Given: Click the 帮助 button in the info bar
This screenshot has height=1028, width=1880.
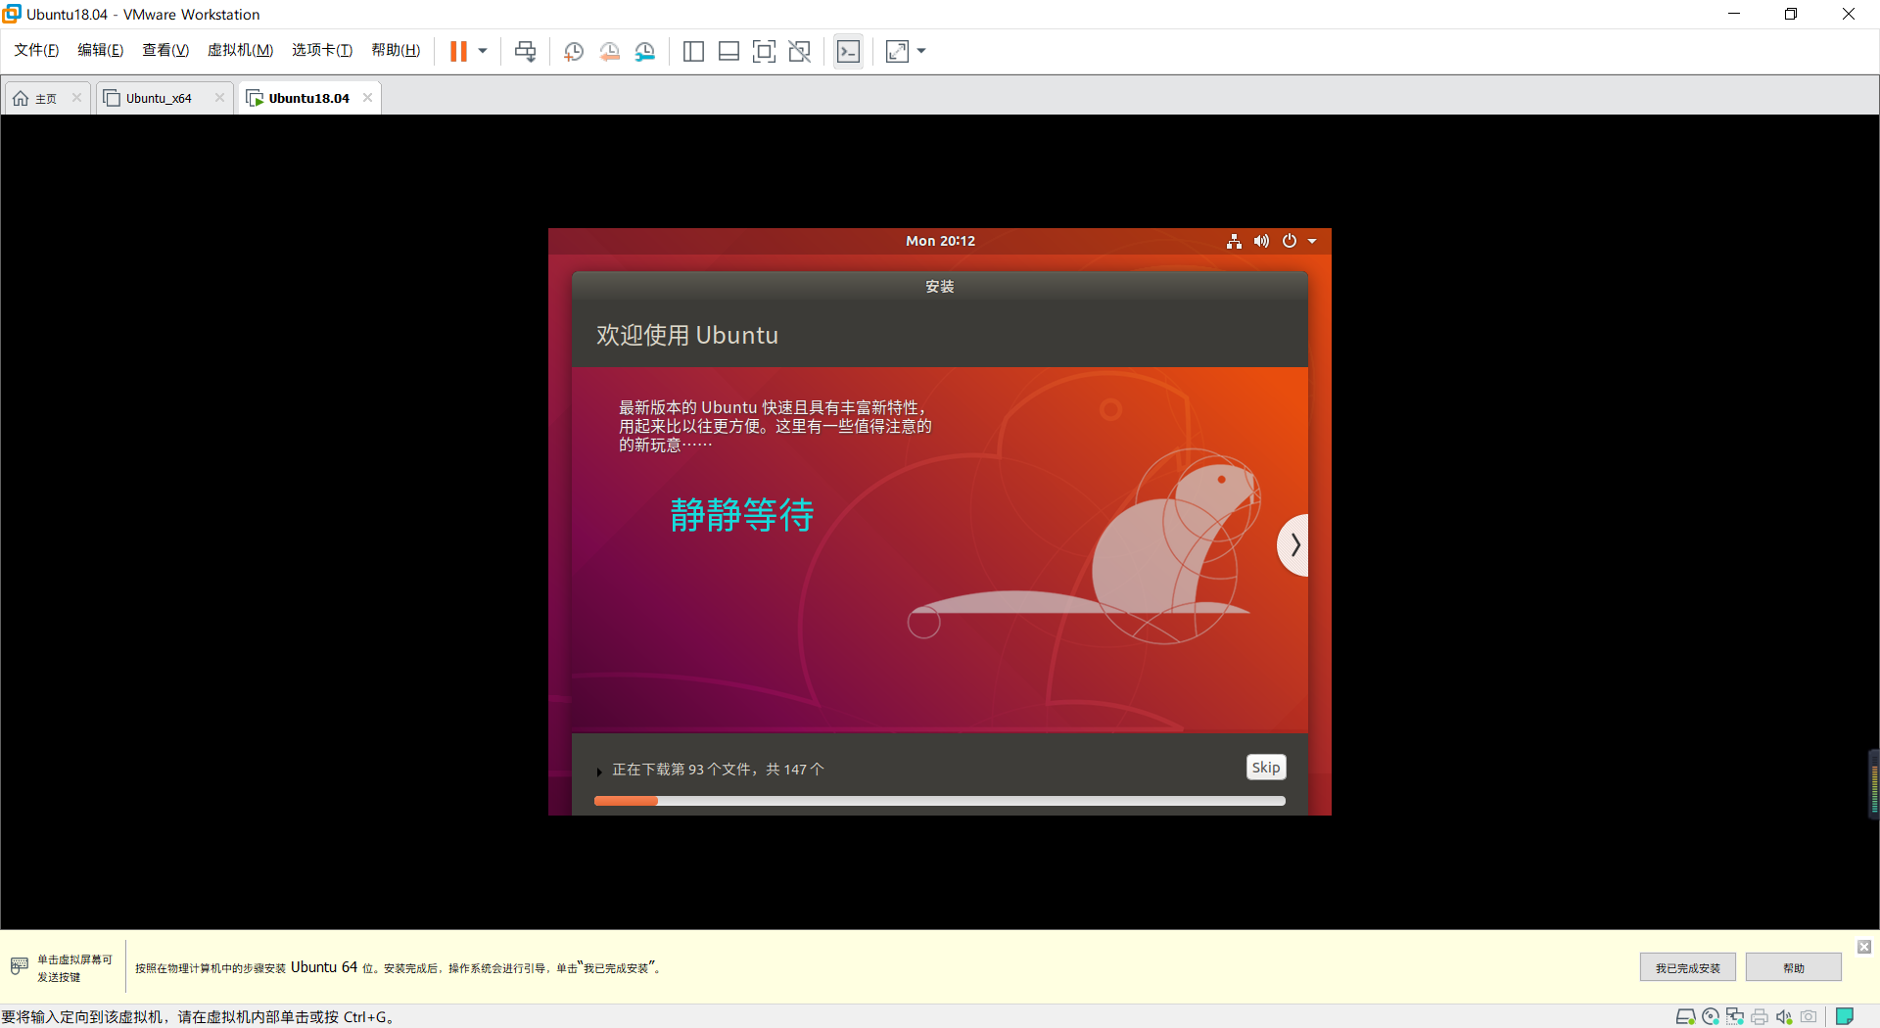Looking at the screenshot, I should pyautogui.click(x=1794, y=967).
